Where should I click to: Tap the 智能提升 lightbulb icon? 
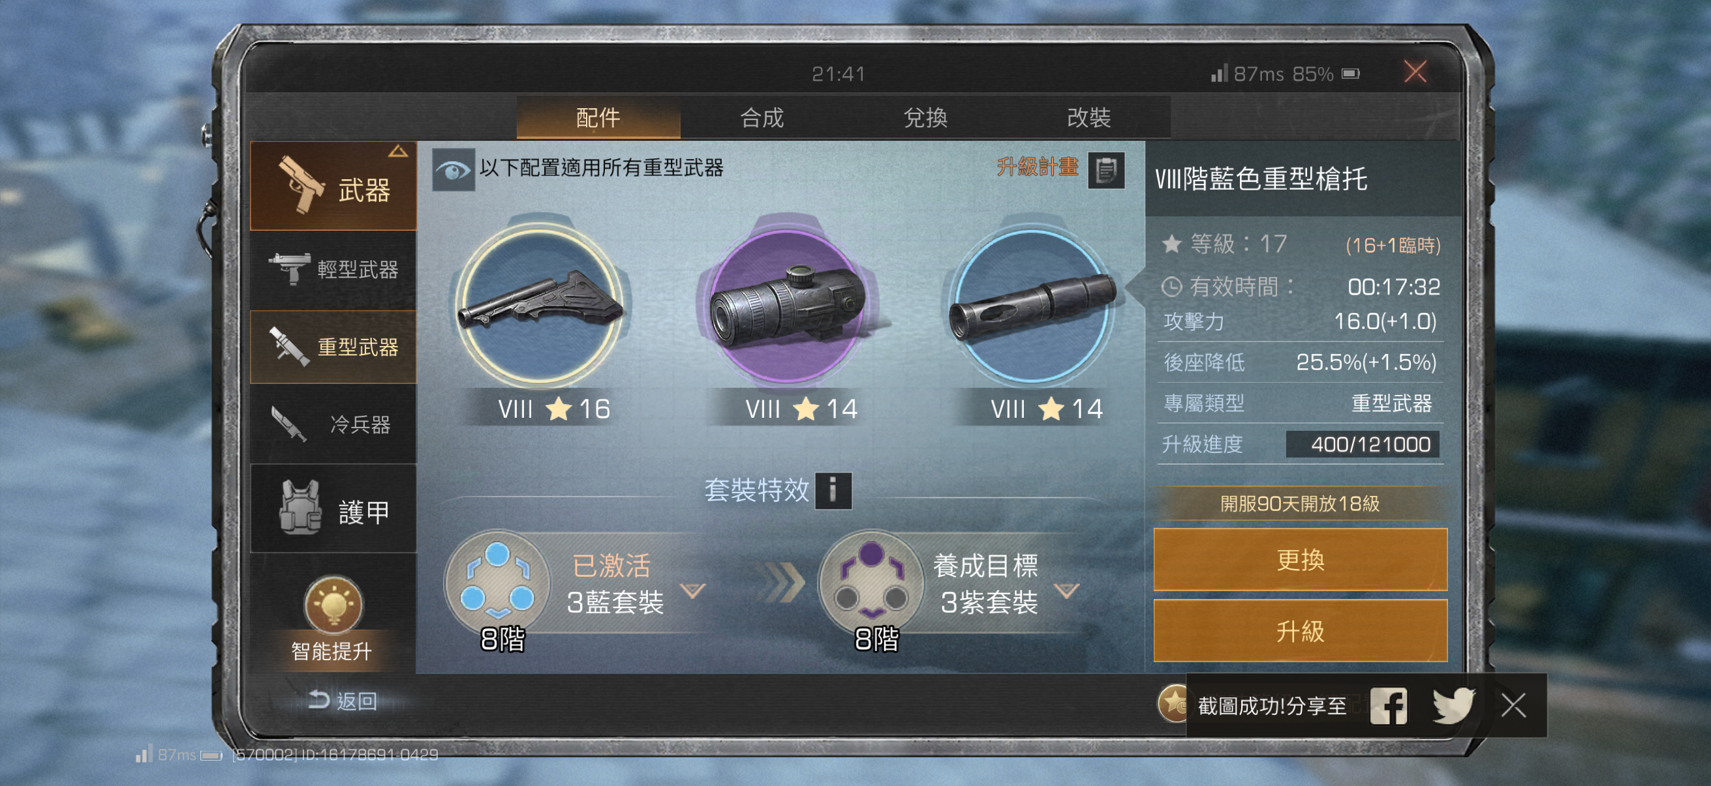(x=333, y=604)
